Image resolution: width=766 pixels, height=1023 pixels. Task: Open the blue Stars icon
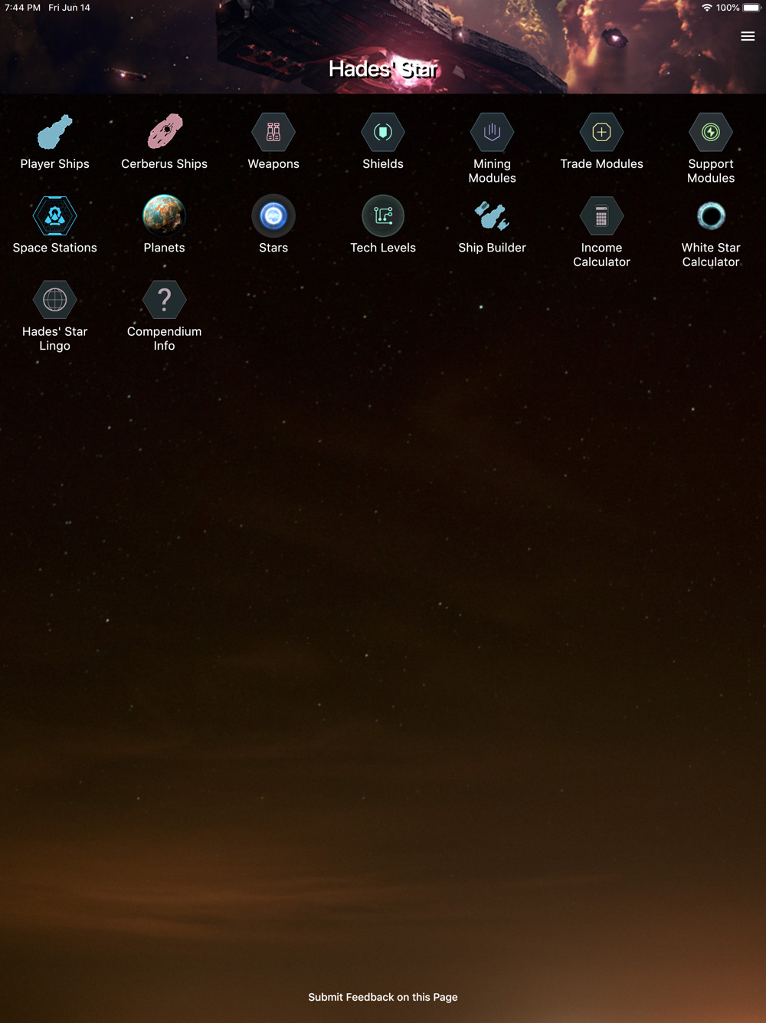273,216
